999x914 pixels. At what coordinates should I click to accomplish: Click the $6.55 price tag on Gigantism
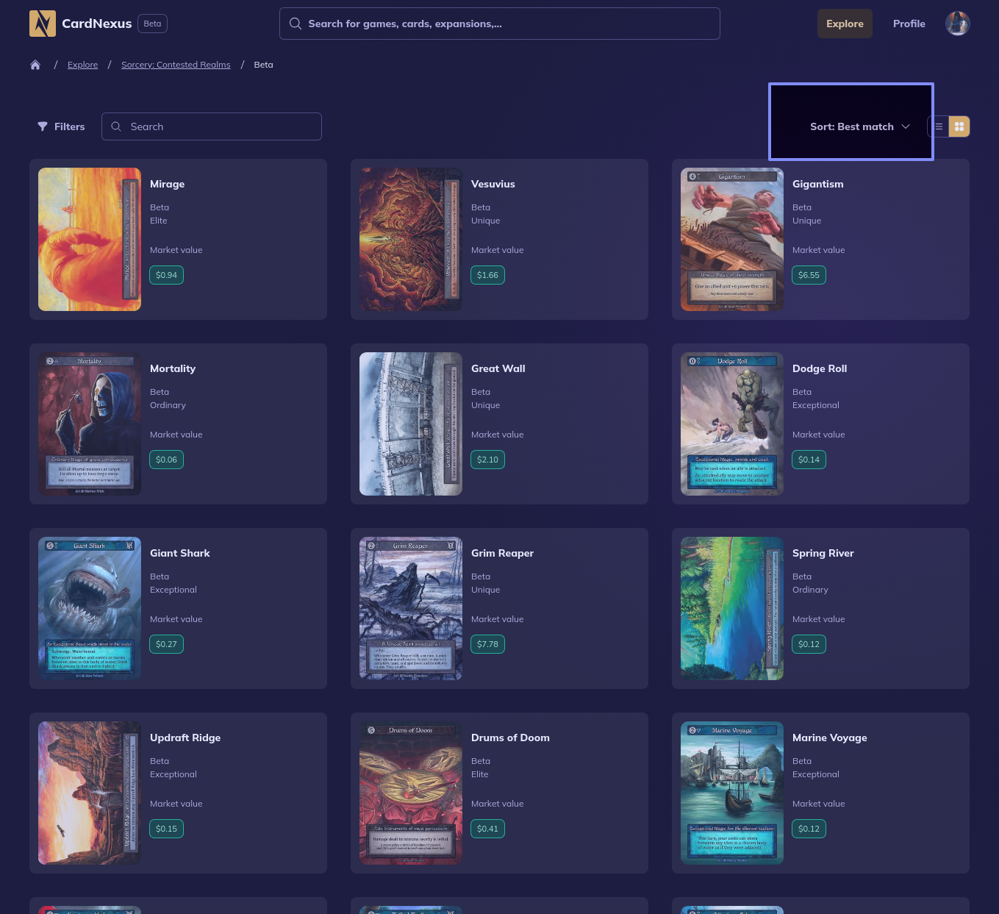[809, 275]
